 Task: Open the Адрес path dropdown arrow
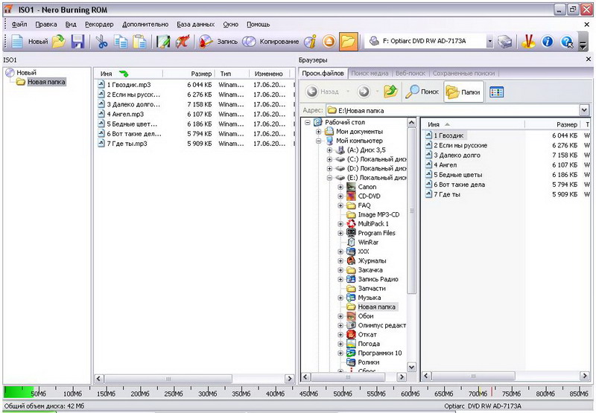click(x=584, y=110)
